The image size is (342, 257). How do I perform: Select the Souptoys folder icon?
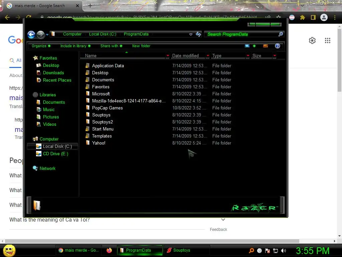[88, 115]
